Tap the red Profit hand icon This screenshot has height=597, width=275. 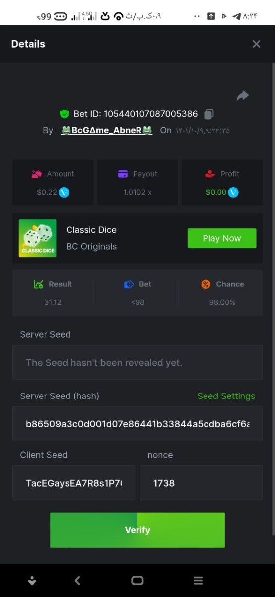209,174
